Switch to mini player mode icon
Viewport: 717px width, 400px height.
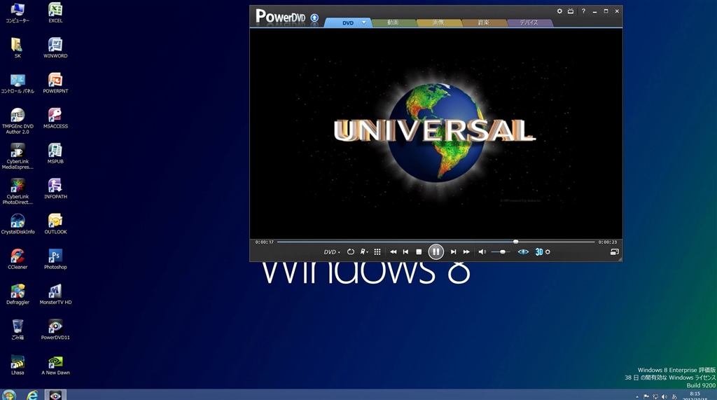coord(614,251)
